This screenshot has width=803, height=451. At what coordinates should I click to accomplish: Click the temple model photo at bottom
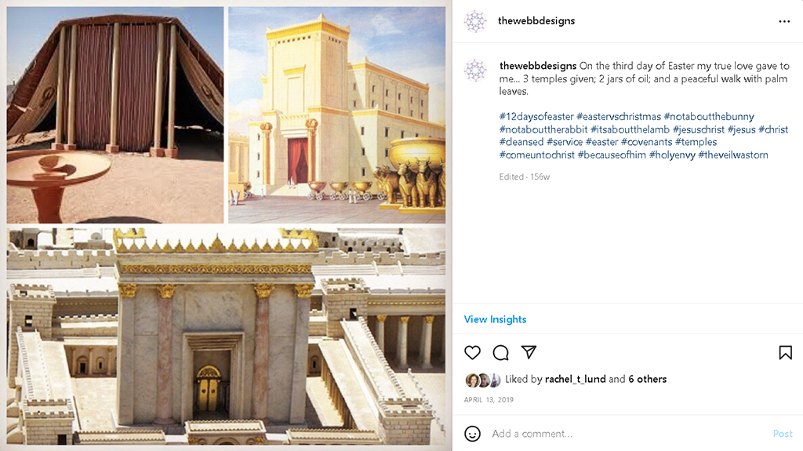[226, 336]
